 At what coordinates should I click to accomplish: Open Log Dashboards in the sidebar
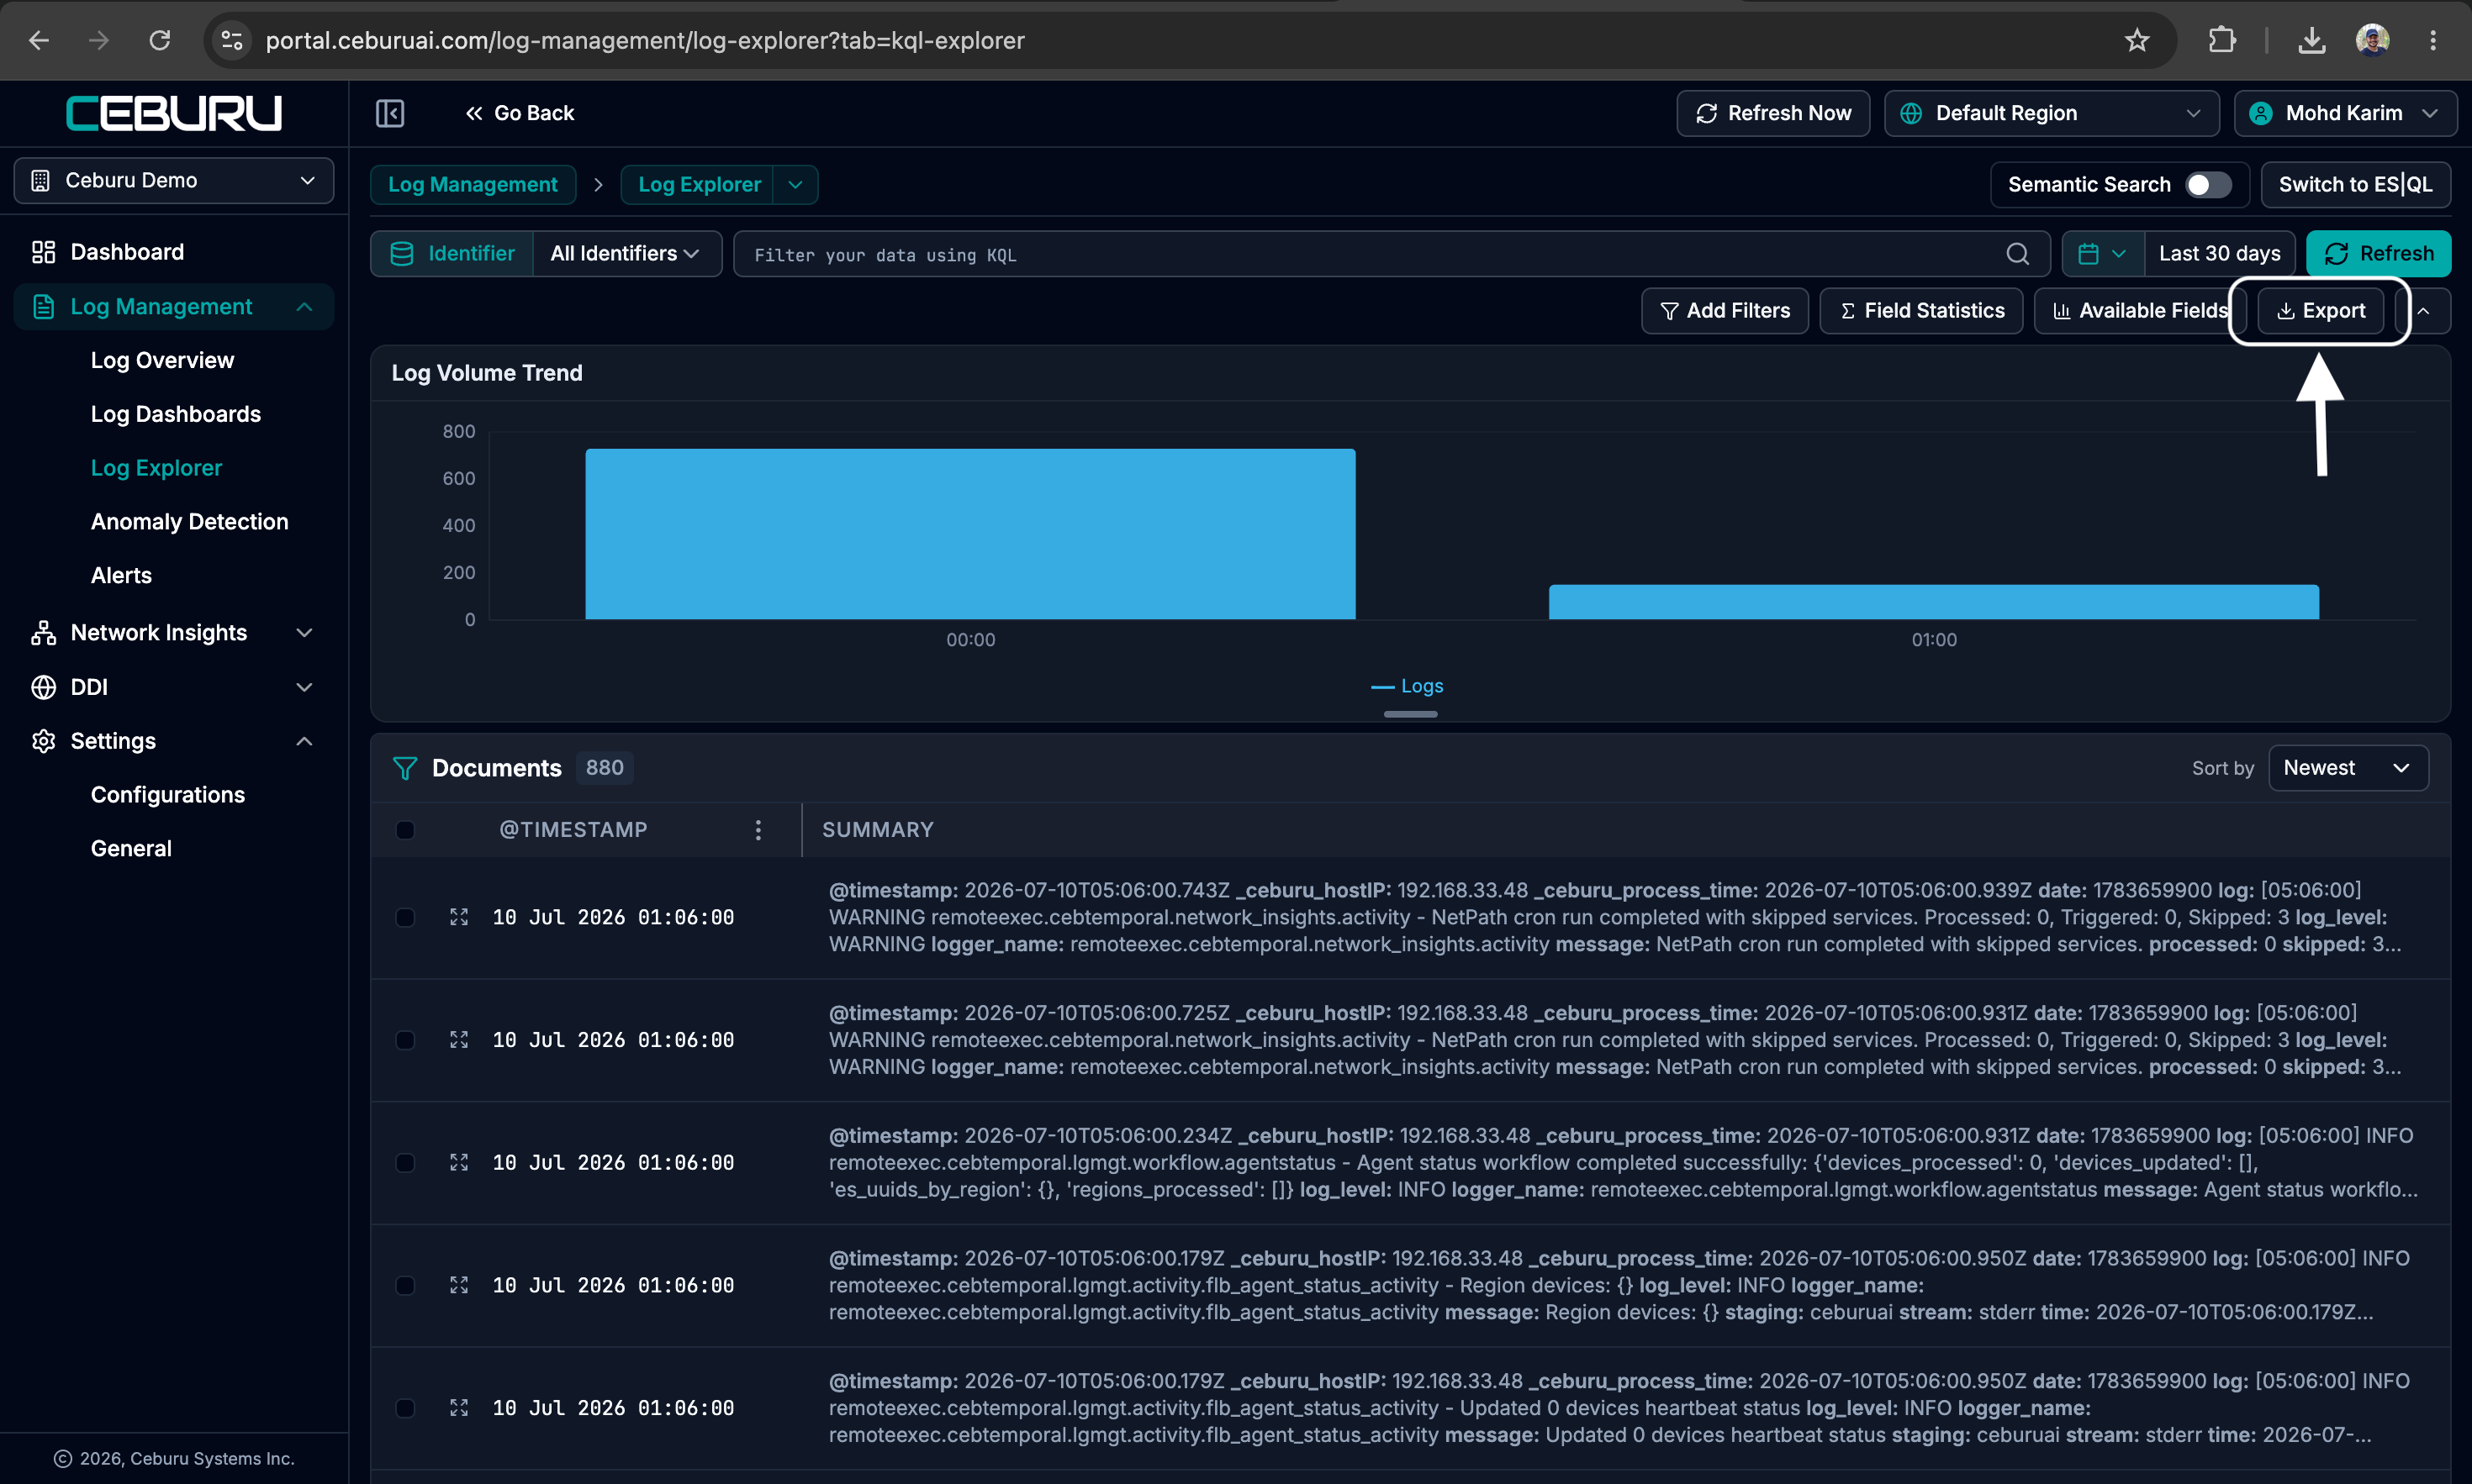pos(175,414)
